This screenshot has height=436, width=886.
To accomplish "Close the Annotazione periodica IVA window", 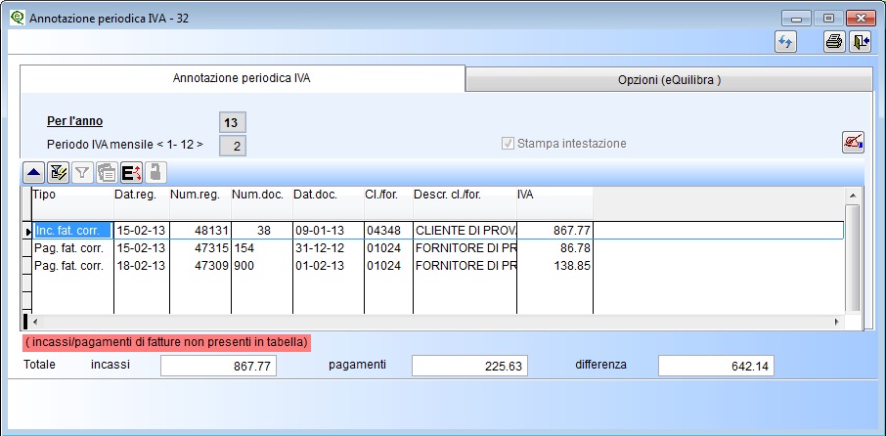I will tap(862, 18).
